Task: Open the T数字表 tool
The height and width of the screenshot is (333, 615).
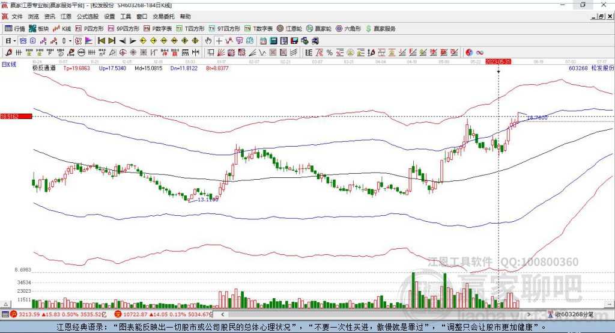Action: [x=258, y=29]
